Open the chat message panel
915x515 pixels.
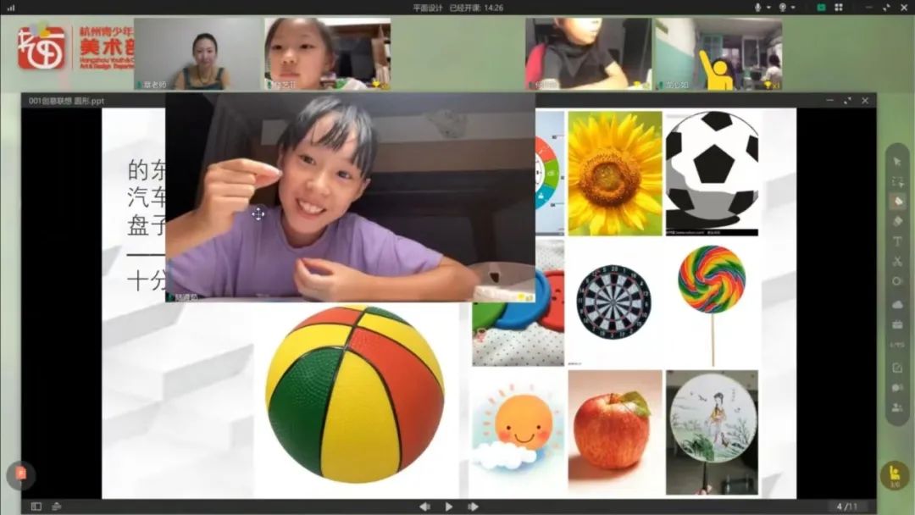[897, 388]
